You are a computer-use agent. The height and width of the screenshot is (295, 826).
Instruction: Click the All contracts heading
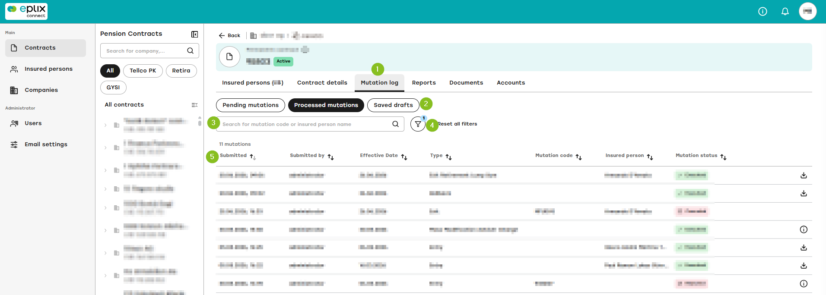click(x=124, y=105)
